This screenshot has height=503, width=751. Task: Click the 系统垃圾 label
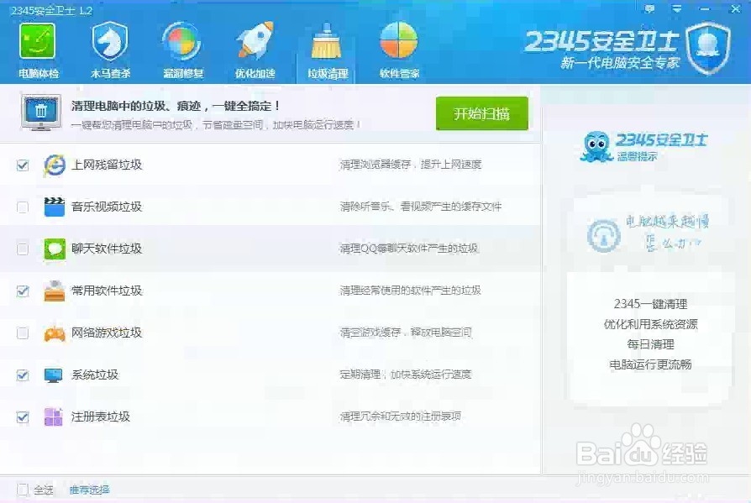point(95,375)
